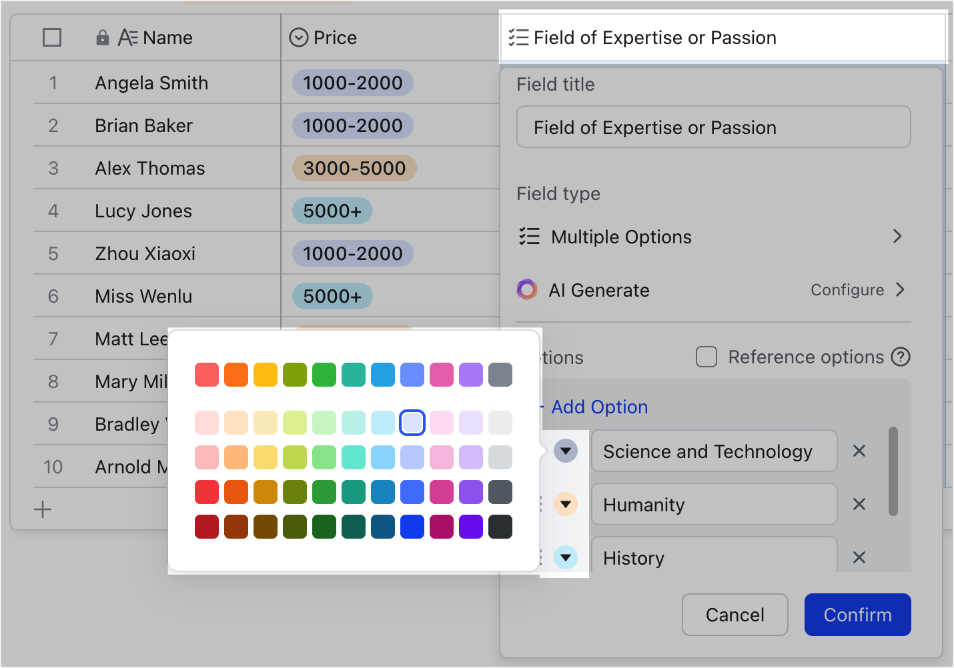
Task: Click the multi-select icon in the column header
Action: pos(518,38)
